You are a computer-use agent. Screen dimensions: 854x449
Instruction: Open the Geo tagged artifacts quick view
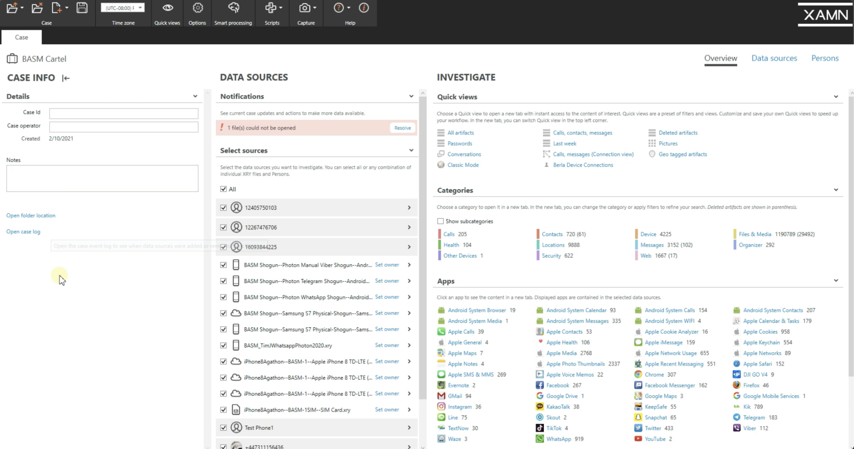pos(683,154)
